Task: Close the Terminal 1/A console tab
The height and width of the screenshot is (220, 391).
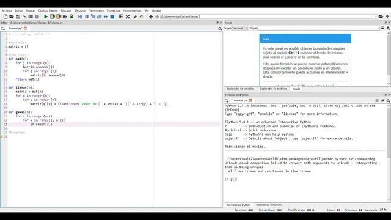Action: (250, 100)
